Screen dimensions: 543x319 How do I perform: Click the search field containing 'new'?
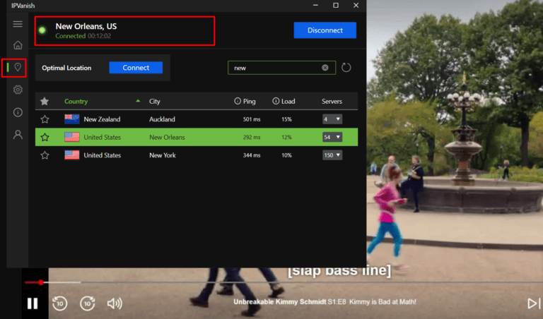[x=281, y=68]
